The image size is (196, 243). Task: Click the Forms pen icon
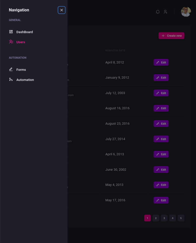(11, 69)
